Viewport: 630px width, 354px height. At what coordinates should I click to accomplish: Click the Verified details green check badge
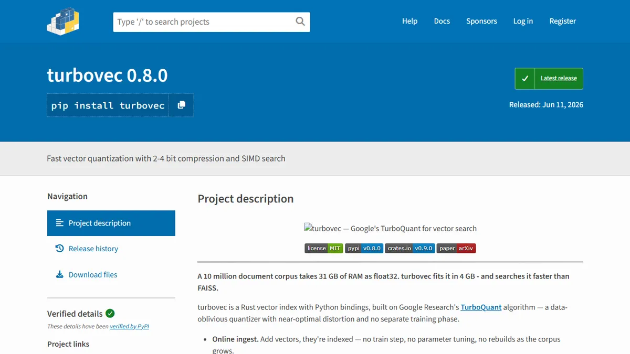[110, 314]
